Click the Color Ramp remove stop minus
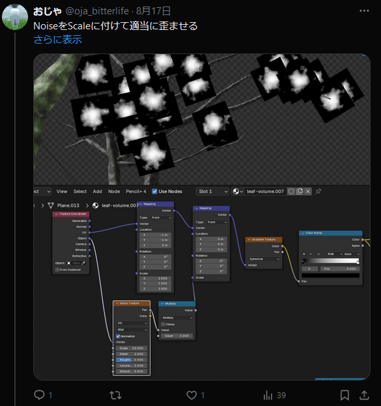The width and height of the screenshot is (381, 406). (311, 254)
